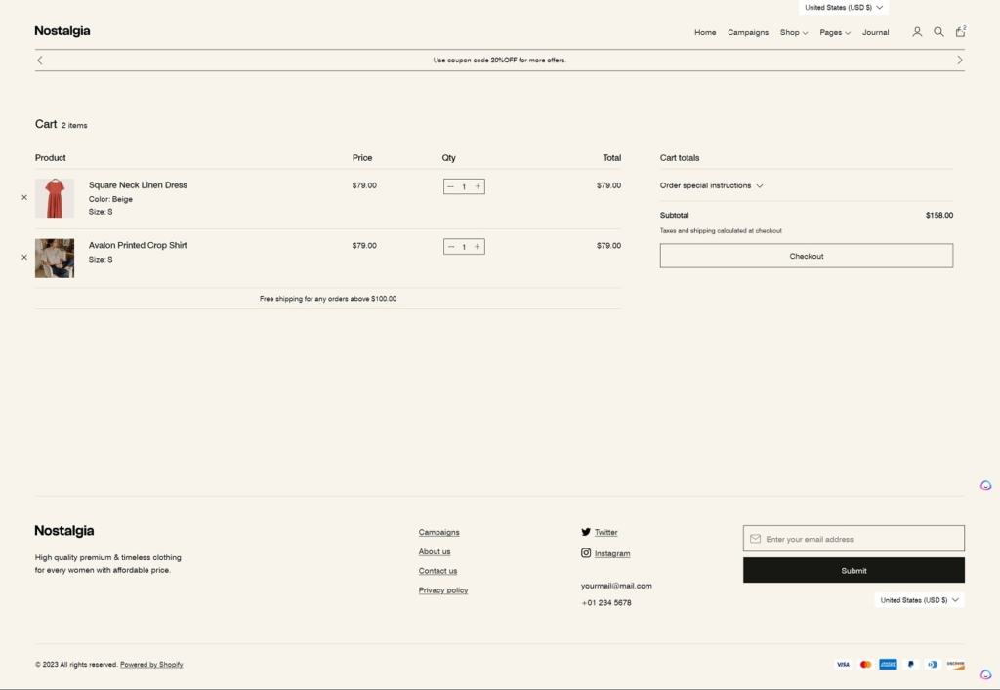Show previous announcement with left arrow
Image resolution: width=1000 pixels, height=690 pixels.
[x=40, y=61]
